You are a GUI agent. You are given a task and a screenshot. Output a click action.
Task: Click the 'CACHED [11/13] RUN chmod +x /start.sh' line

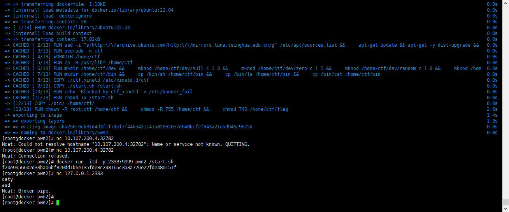pyautogui.click(x=63, y=98)
